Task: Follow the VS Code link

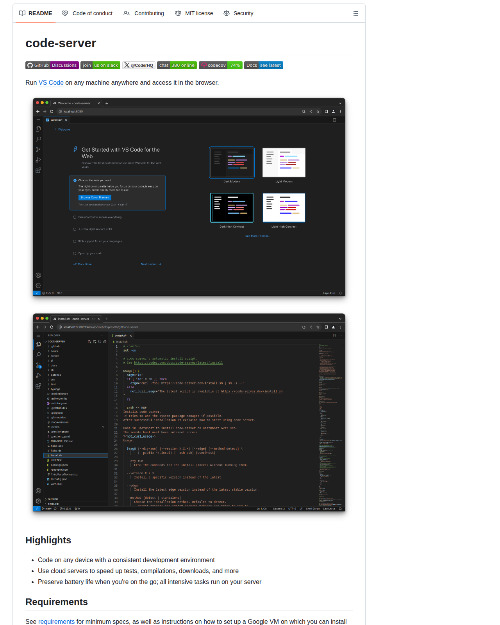Action: 51,83
